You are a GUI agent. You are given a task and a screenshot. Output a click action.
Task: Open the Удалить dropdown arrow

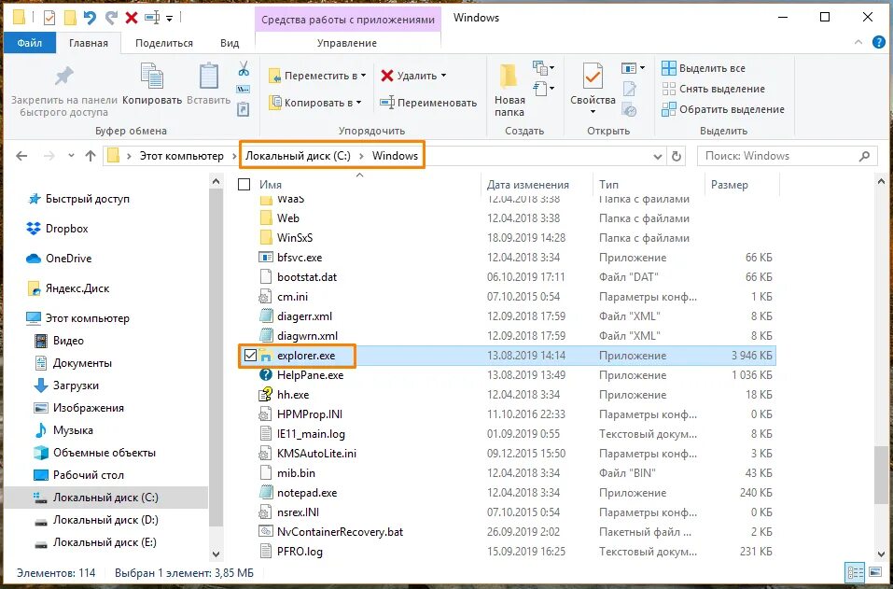click(x=443, y=76)
